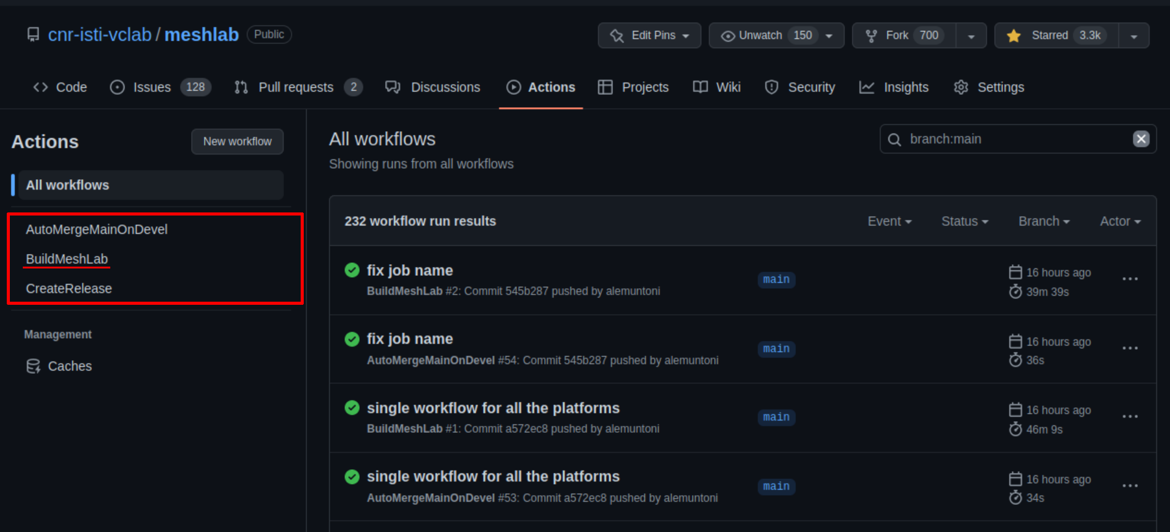
Task: Open the repository Settings tab
Action: (989, 87)
